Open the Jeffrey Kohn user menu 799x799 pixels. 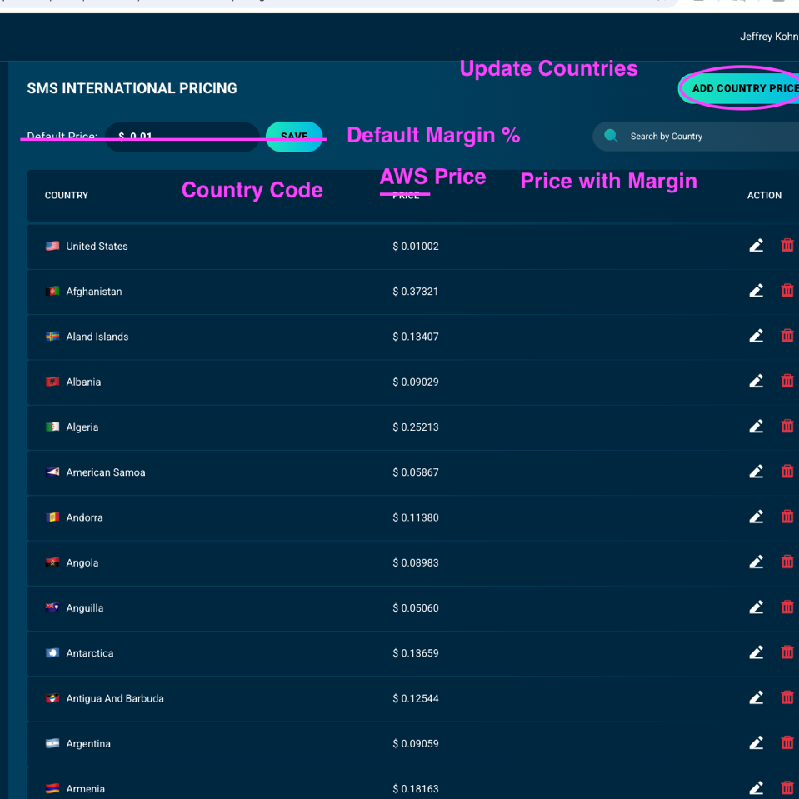point(768,37)
